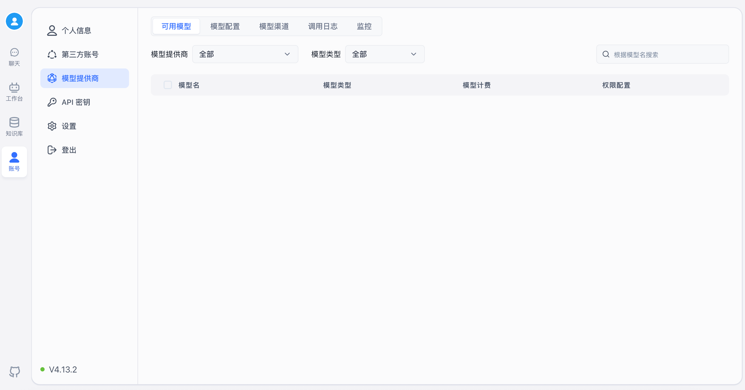Viewport: 745px width, 390px height.
Task: Click the 登出 logout item
Action: [x=69, y=150]
